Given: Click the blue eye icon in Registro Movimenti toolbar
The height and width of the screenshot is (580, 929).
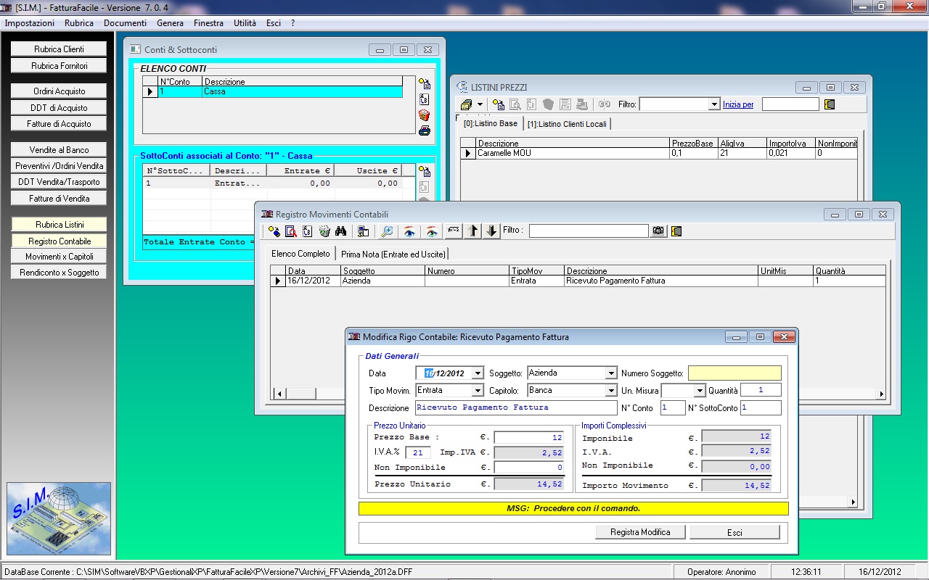Looking at the screenshot, I should tap(409, 231).
